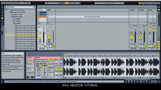Toggle track 1 activator button
161x90 pixels.
point(40,37)
